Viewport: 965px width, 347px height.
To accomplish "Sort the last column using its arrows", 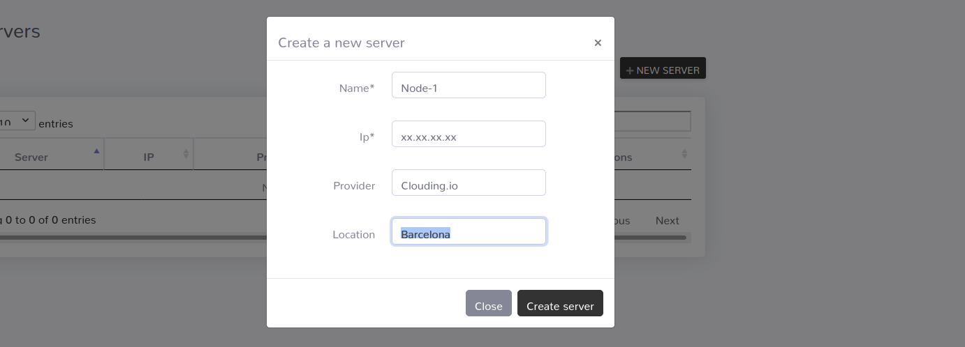I will click(x=684, y=154).
